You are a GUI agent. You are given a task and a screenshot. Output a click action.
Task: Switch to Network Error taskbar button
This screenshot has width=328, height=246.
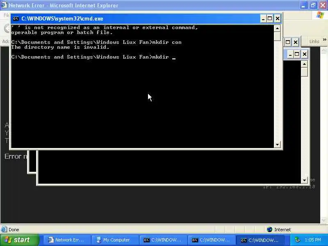67,240
